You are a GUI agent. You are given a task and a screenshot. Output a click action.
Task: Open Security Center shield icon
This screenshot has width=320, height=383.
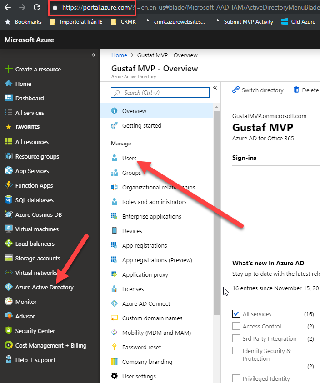click(8, 330)
